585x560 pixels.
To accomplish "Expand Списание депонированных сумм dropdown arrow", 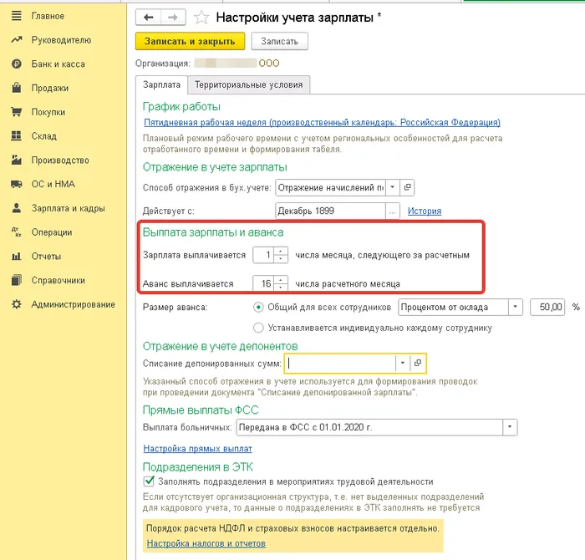I will coord(403,363).
